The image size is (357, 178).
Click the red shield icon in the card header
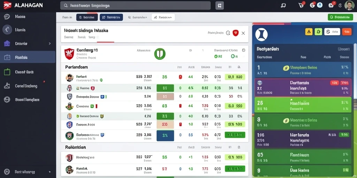tap(235, 33)
